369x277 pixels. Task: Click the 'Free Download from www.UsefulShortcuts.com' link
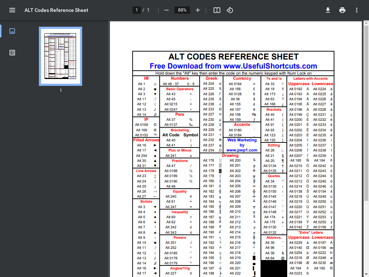(233, 66)
